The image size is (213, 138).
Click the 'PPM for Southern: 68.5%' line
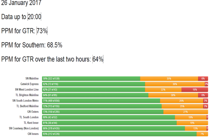pos(32,45)
